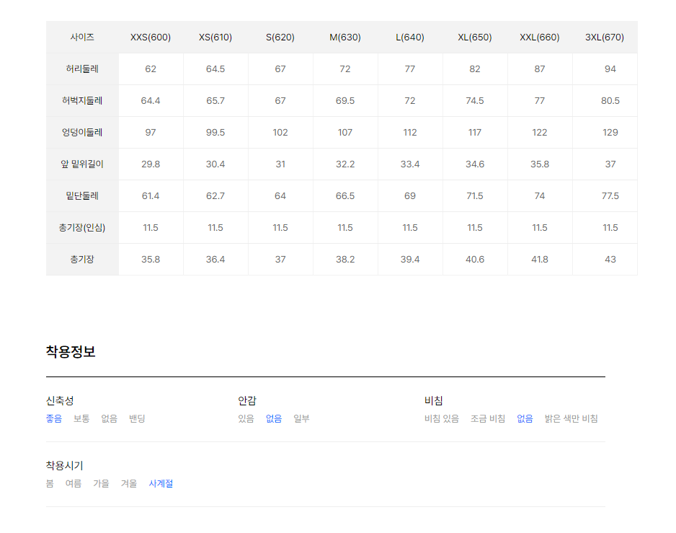Choose 일부 under 안감
The width and height of the screenshot is (676, 533).
301,418
